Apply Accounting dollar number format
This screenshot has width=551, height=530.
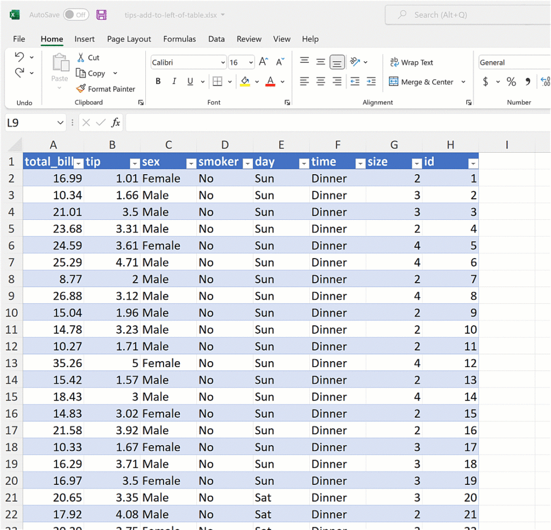pos(485,82)
